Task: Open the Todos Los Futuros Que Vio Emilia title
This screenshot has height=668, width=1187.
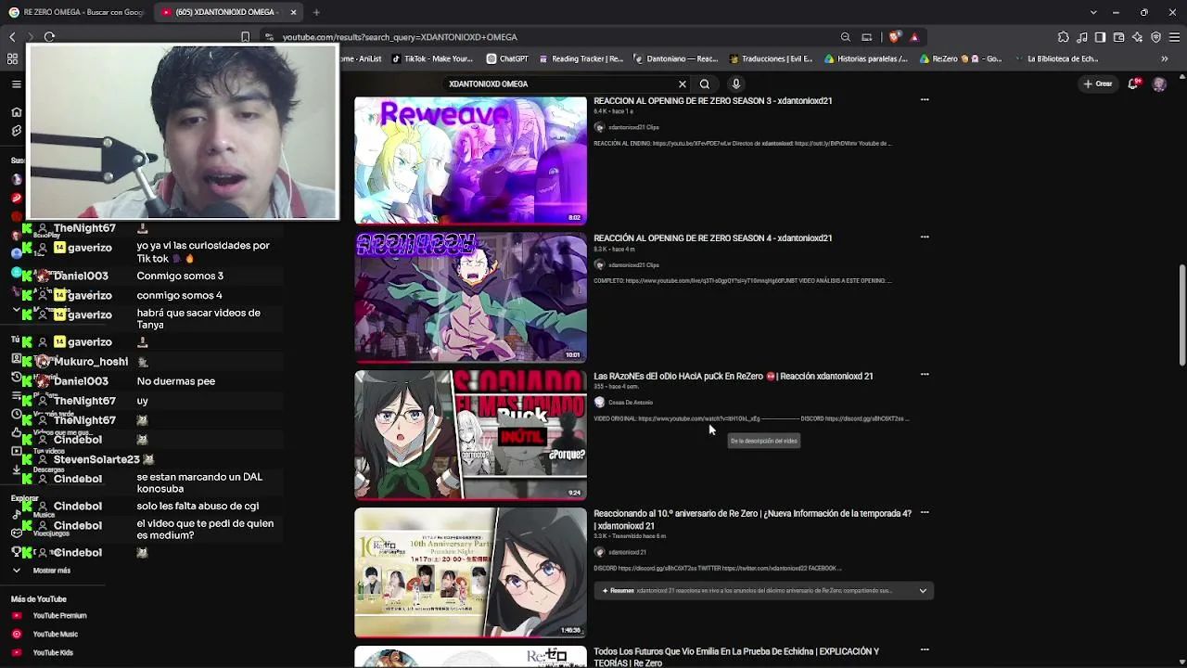Action: pos(736,657)
